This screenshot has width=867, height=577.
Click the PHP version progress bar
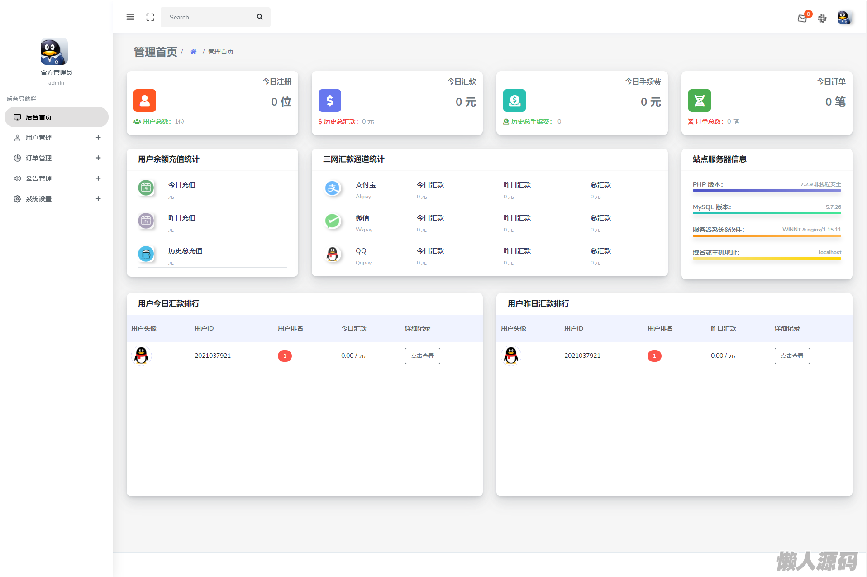click(767, 191)
